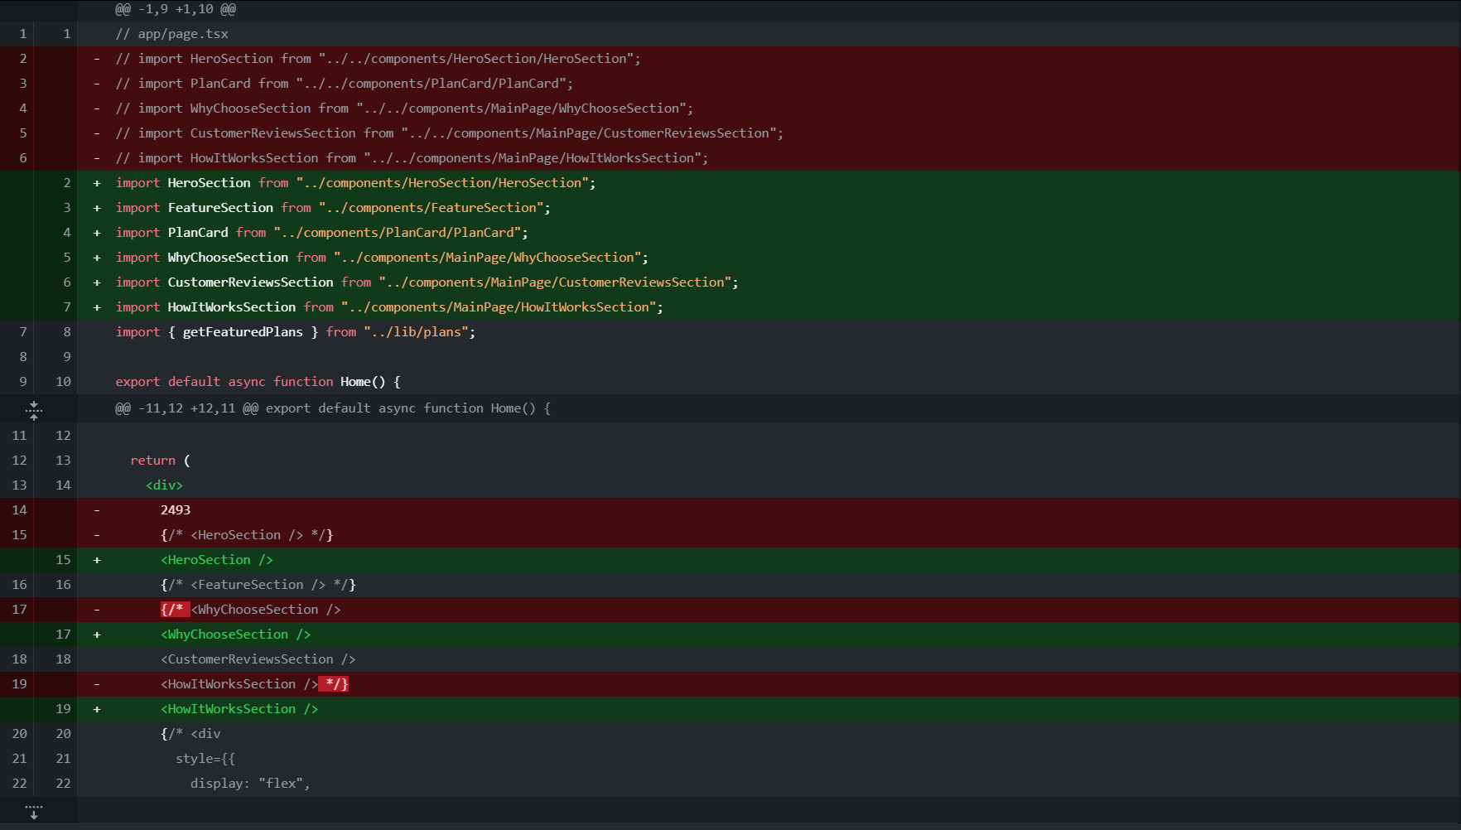Click the unchanged "<CustomerReviewsSection />" line
The width and height of the screenshot is (1461, 830).
(x=258, y=659)
